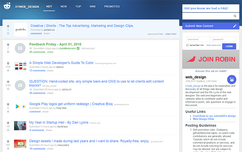
Task: Downvote the Feedback Friday post
Action: (x=8, y=52)
